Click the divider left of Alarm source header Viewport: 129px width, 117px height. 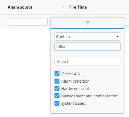click(x=2, y=7)
